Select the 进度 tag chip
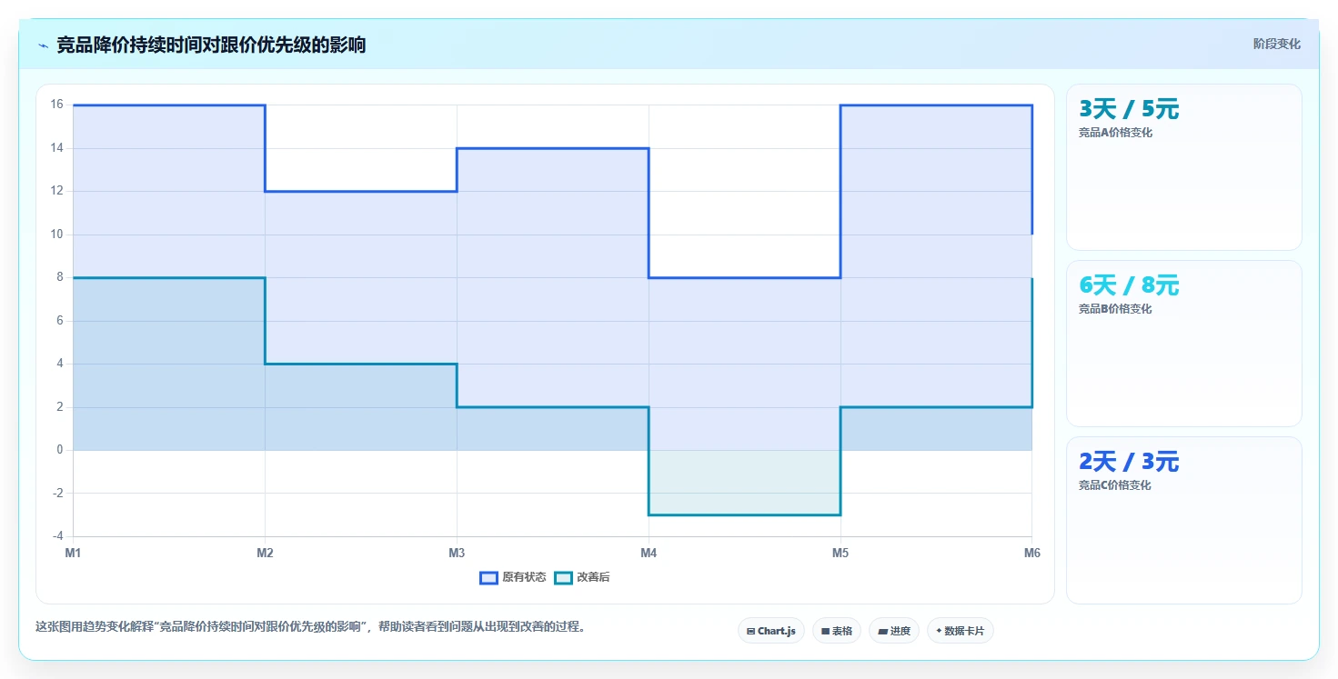This screenshot has width=1338, height=679. click(894, 631)
